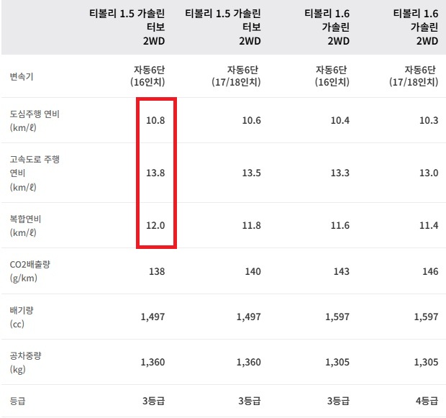The image size is (446, 418).
Task: Click 자동6단 (16인치) cell above 10.4
Action: tap(332, 76)
